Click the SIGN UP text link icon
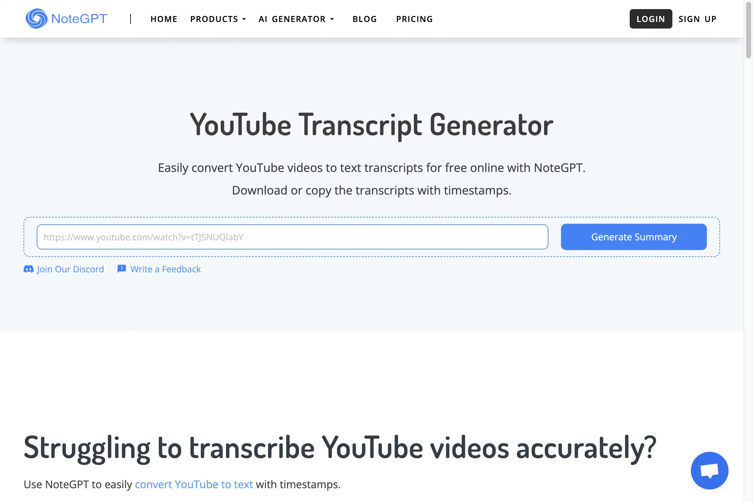 697,19
